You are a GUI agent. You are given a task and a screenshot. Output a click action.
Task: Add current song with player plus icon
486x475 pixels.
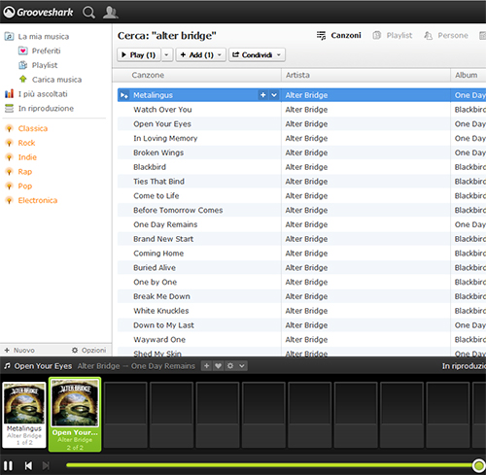pos(206,366)
